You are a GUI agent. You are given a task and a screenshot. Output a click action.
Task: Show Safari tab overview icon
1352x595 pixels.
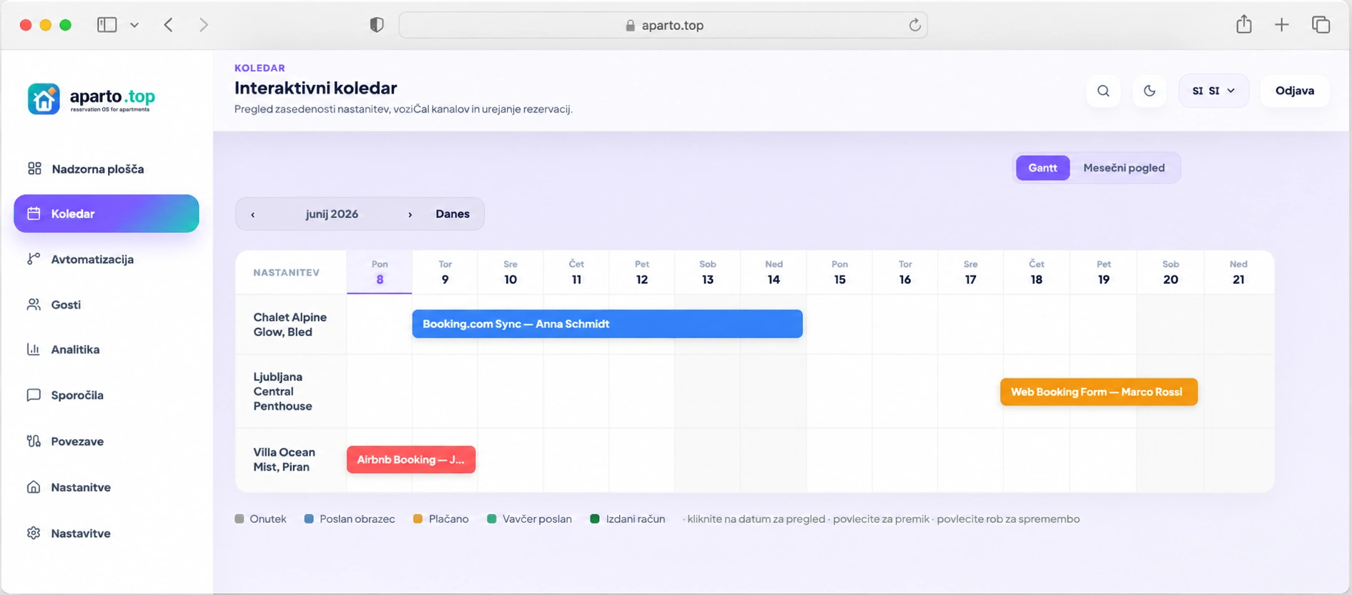click(x=1321, y=24)
